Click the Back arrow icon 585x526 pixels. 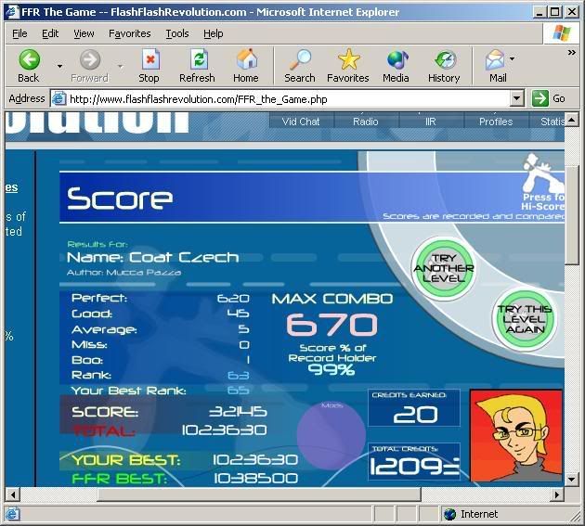coord(29,60)
